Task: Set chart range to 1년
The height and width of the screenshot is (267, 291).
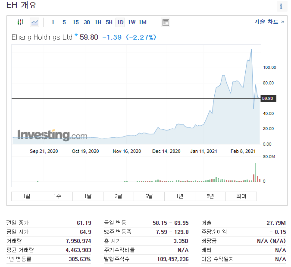Action: coord(180,196)
